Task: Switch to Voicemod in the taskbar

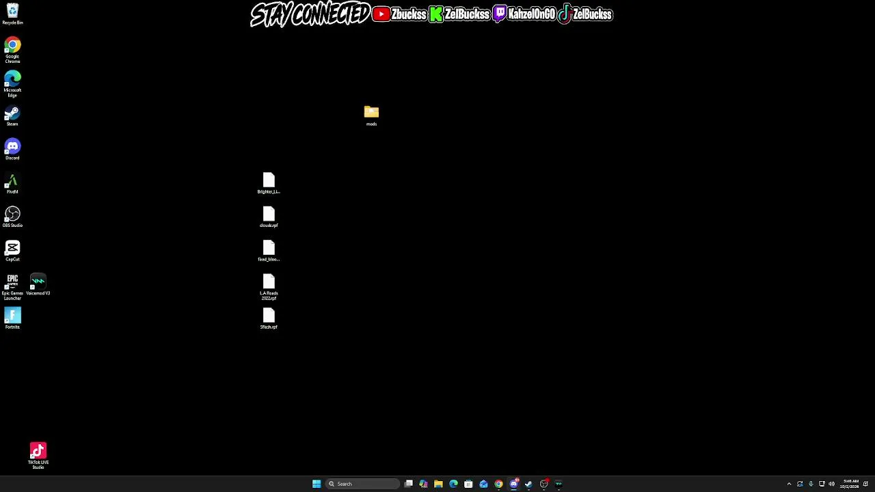Action: (x=559, y=484)
